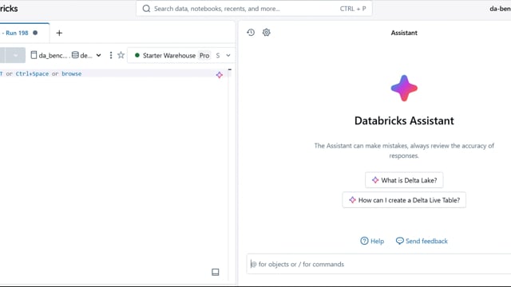Click the CTRL + P shortcut hint
Image resolution: width=511 pixels, height=287 pixels.
point(353,9)
